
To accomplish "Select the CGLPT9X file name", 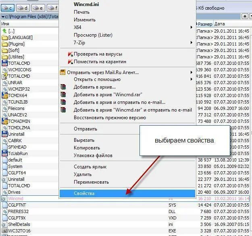I will click(17, 218).
